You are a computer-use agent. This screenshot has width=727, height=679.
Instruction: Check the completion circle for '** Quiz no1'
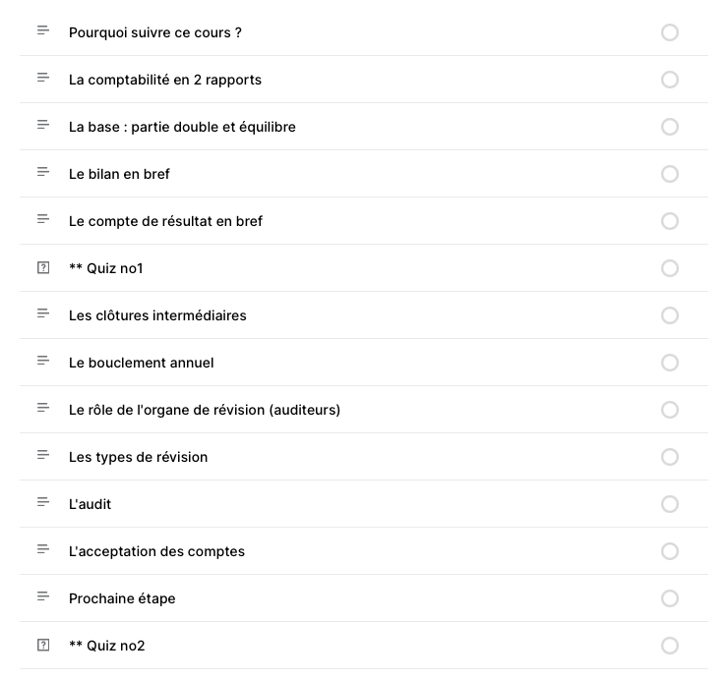[670, 268]
